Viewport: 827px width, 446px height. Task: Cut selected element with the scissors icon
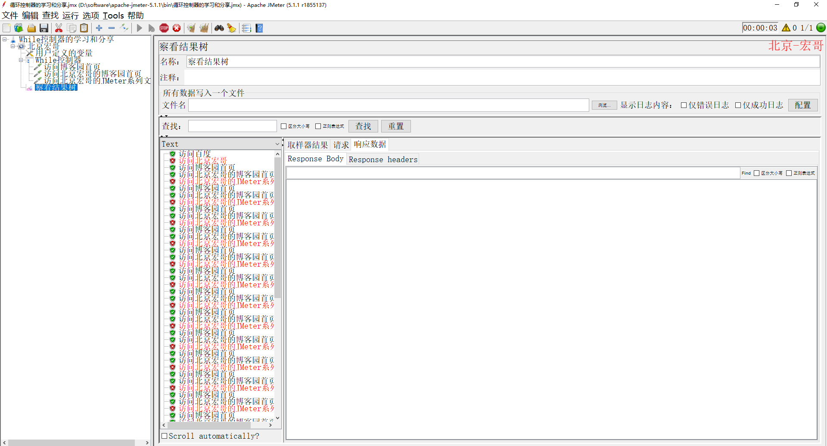[x=59, y=28]
